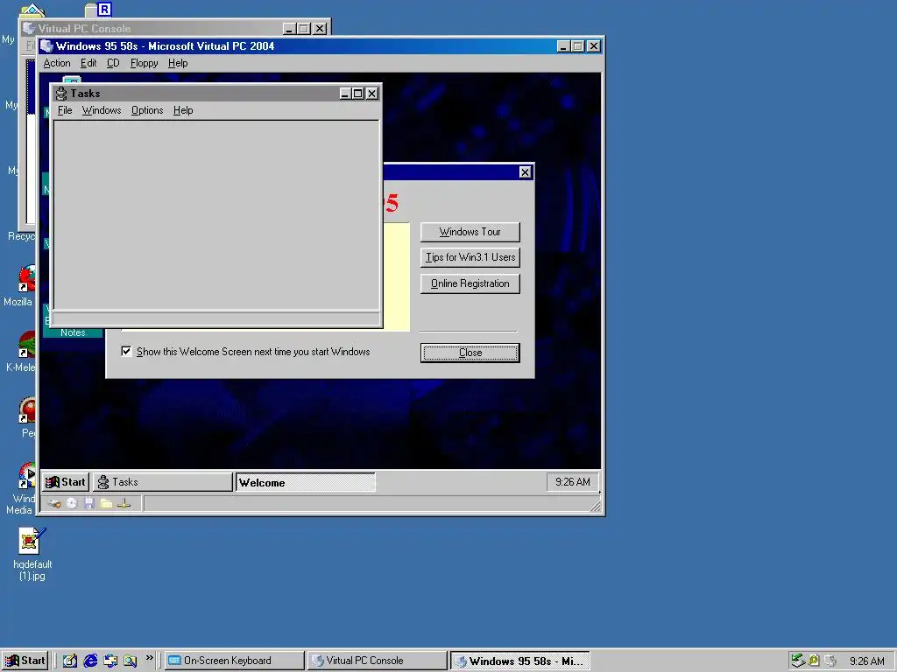Click the Close button in Welcome dialog
The image size is (897, 672).
pyautogui.click(x=470, y=353)
